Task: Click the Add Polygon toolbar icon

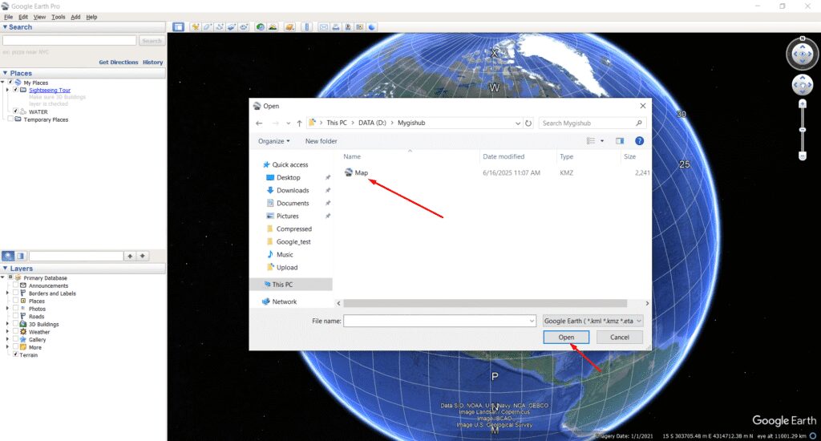Action: tap(208, 27)
